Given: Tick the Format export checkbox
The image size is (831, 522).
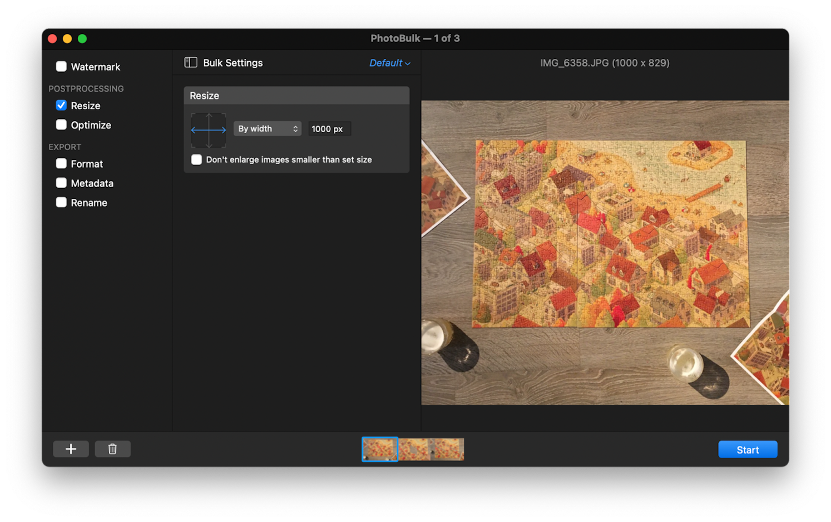Looking at the screenshot, I should (x=61, y=164).
